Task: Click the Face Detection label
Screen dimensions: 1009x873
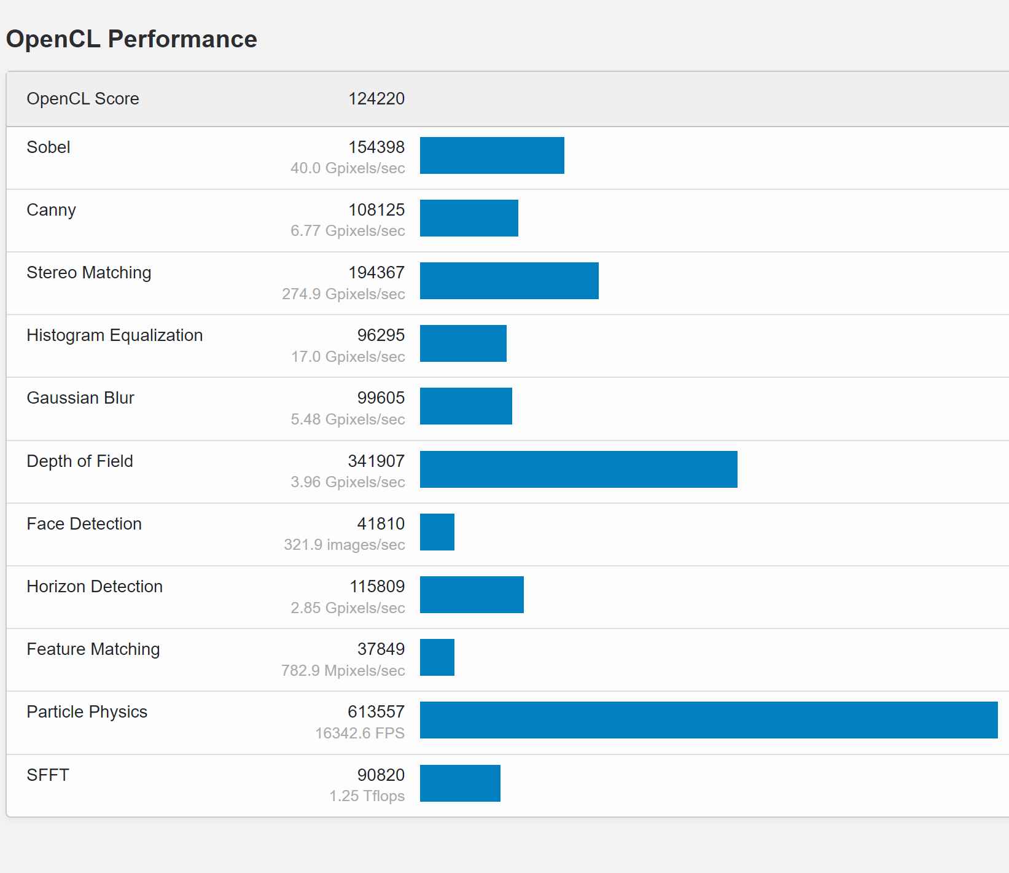Action: pyautogui.click(x=84, y=524)
